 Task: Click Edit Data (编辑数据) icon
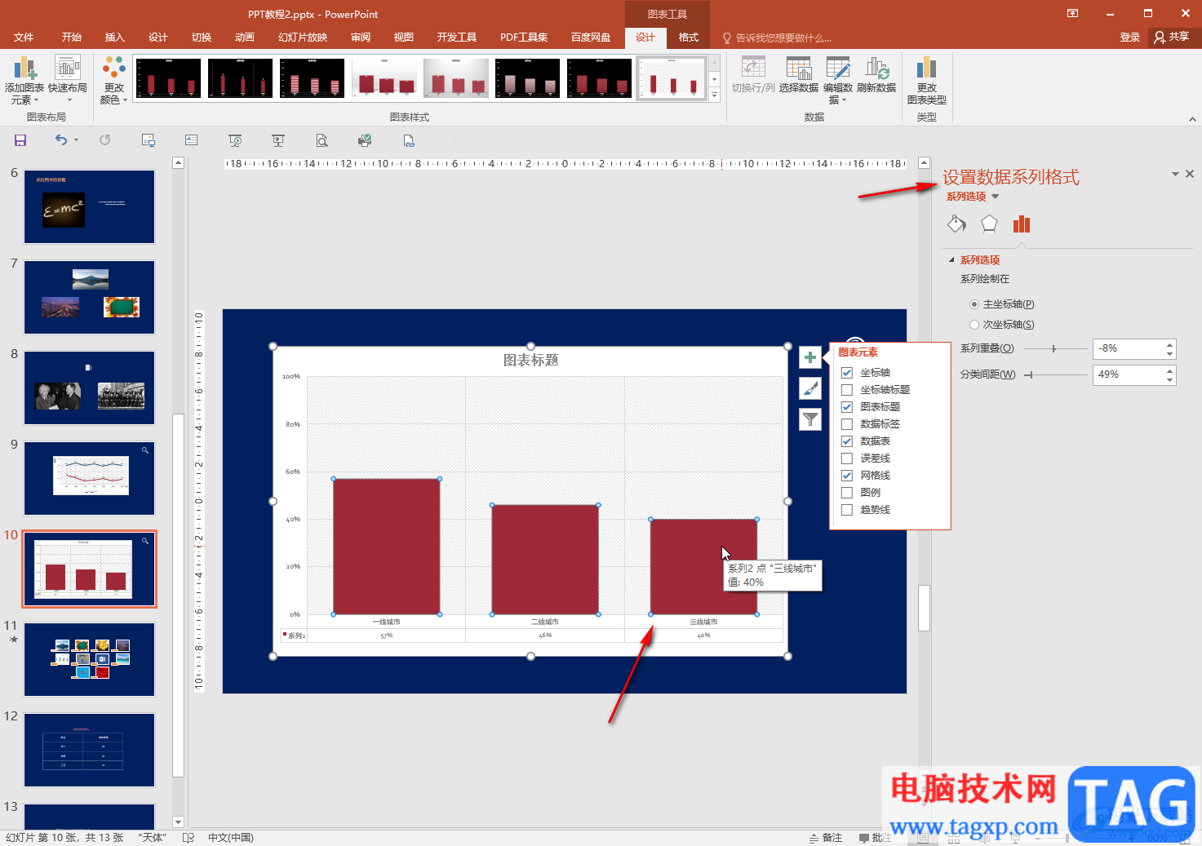pyautogui.click(x=838, y=81)
